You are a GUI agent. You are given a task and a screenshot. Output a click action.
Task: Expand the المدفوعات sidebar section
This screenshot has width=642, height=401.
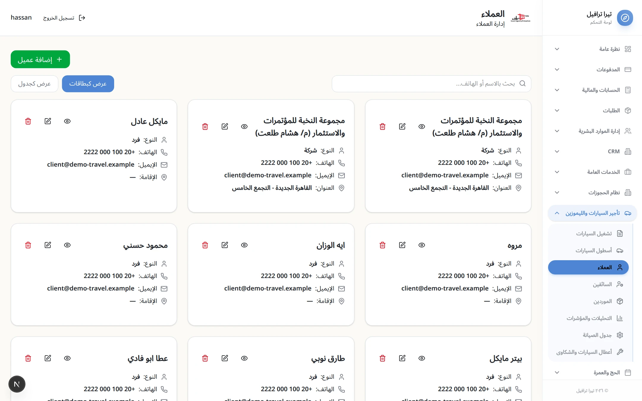(592, 70)
